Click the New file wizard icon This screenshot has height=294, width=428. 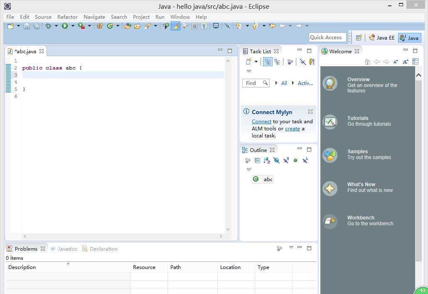tap(10, 26)
